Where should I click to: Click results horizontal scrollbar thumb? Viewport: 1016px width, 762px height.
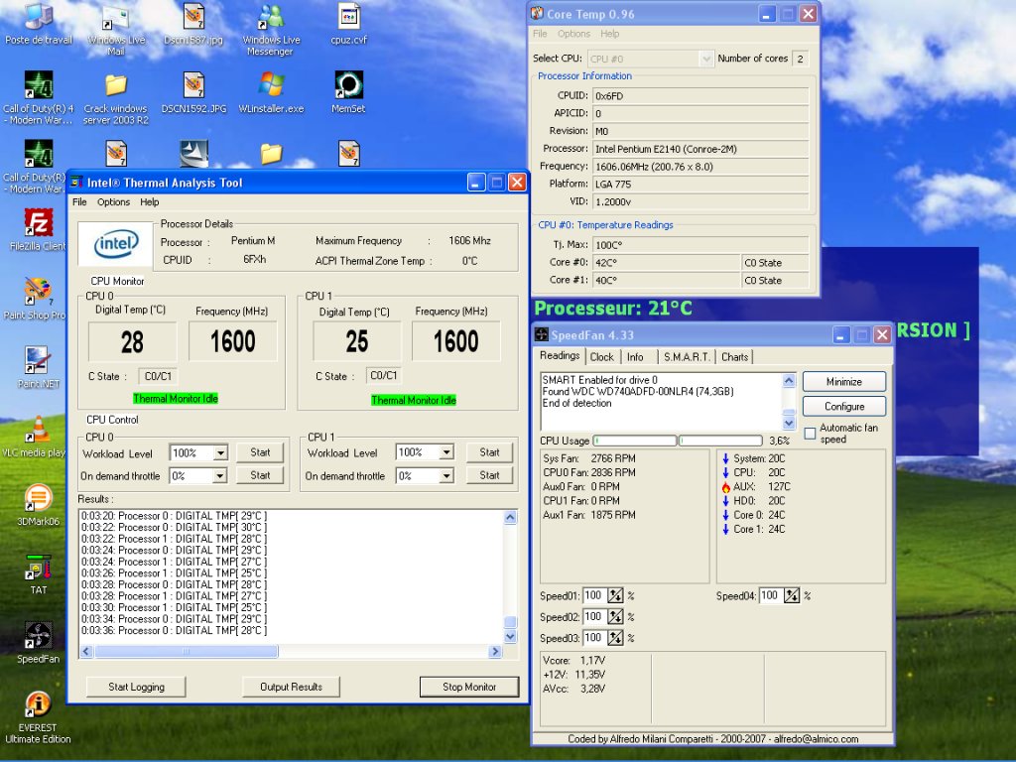(187, 651)
